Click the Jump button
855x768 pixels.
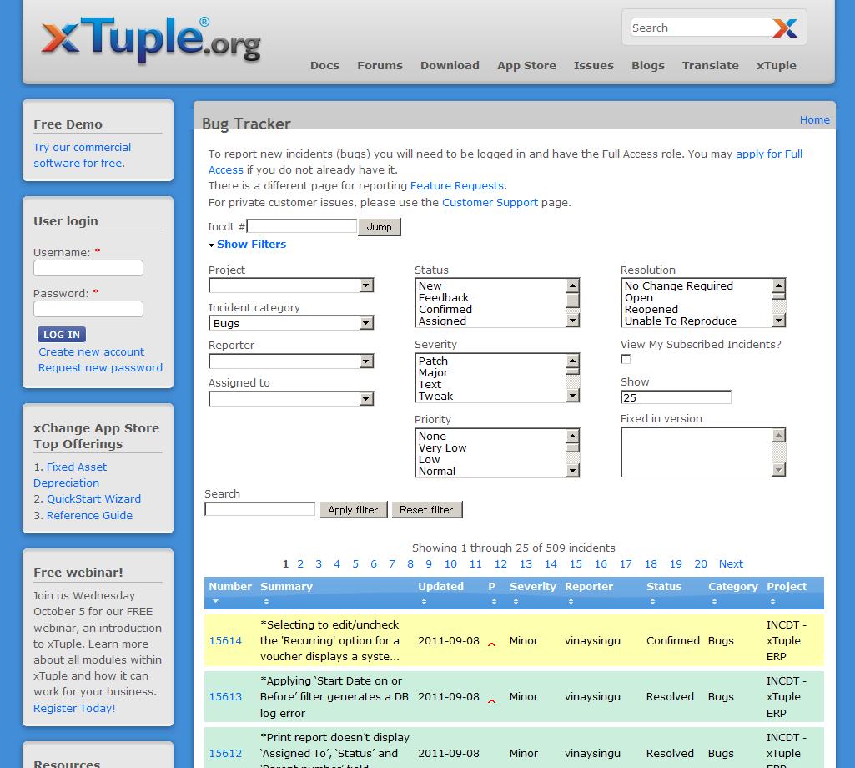[379, 226]
